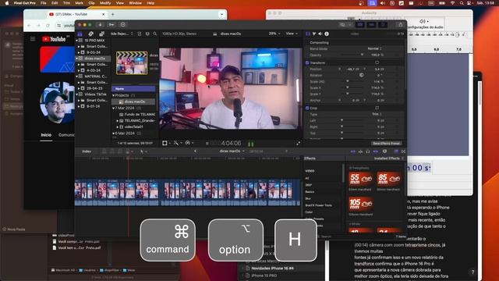Expand the TELAMAC_Grande clip row

click(x=118, y=121)
